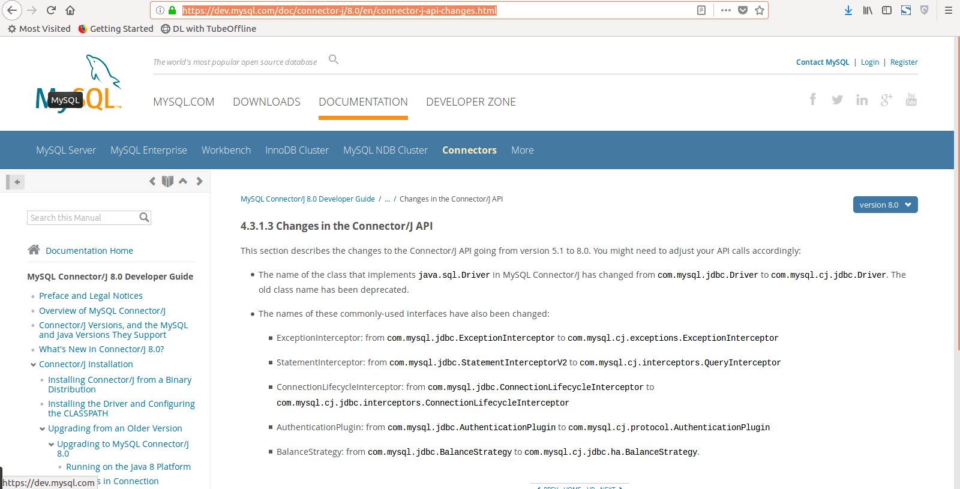Open Most Visited bookmarks folder

click(x=39, y=29)
